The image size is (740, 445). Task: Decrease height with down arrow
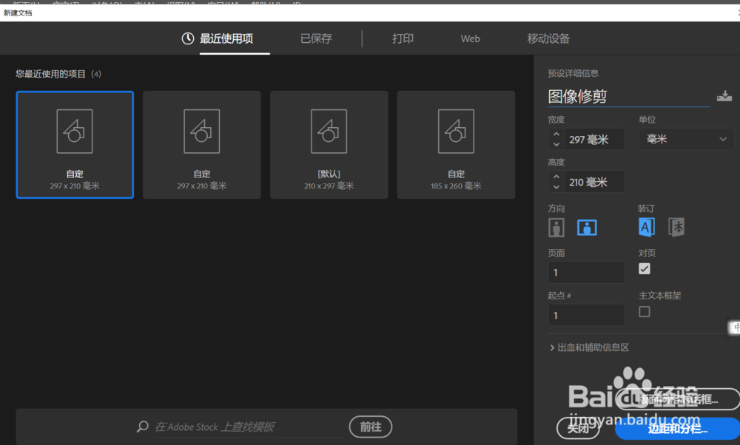tap(556, 187)
